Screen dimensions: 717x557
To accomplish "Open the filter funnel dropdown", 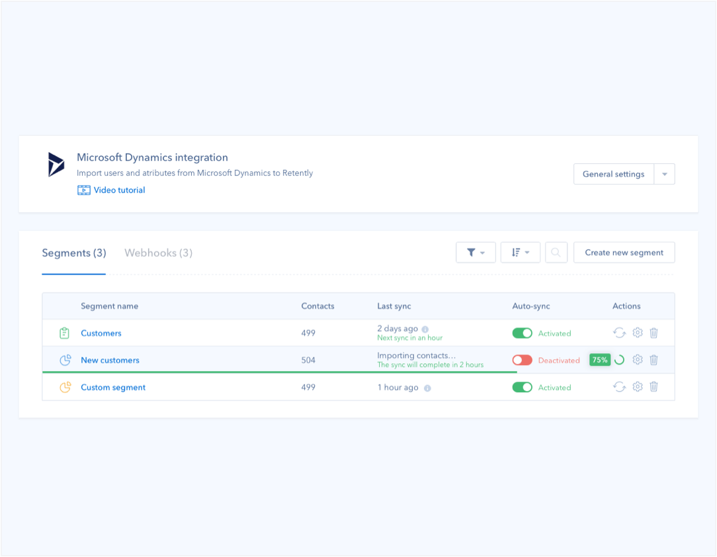I will pos(476,253).
